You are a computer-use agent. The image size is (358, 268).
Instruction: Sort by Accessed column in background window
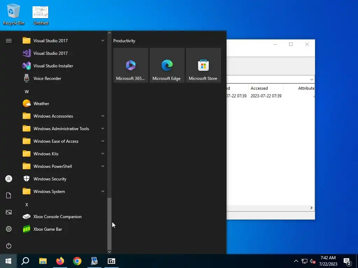pos(266,88)
